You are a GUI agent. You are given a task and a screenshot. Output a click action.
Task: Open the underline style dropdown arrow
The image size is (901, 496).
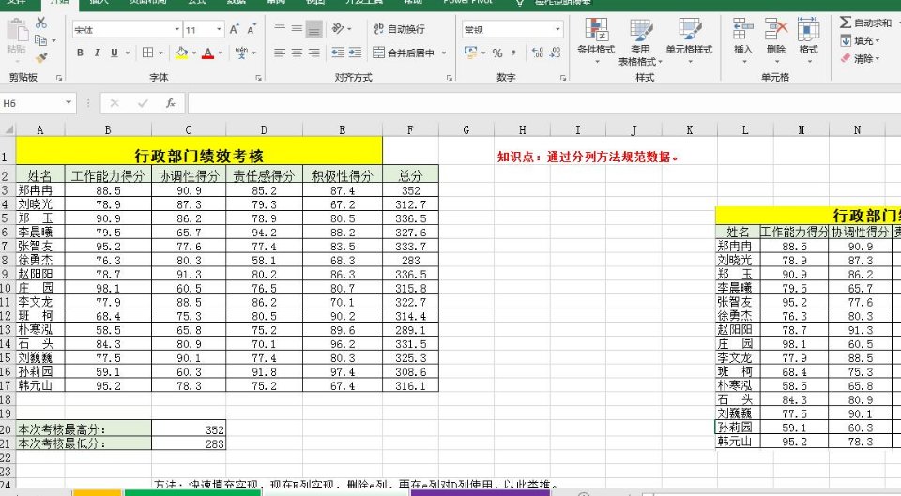[128, 53]
